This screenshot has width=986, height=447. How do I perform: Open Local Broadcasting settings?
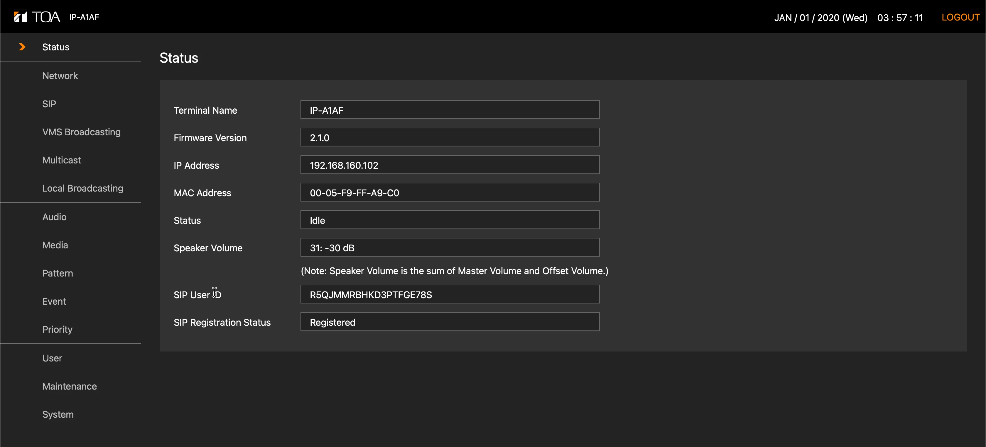[x=83, y=188]
